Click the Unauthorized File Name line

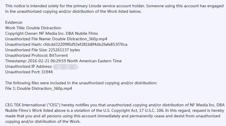(56, 39)
